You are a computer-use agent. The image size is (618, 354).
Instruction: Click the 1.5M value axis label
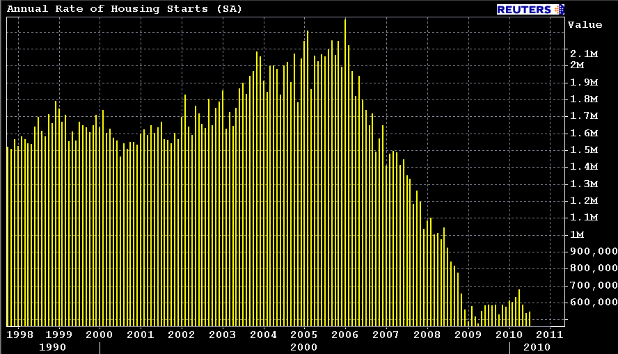point(585,150)
